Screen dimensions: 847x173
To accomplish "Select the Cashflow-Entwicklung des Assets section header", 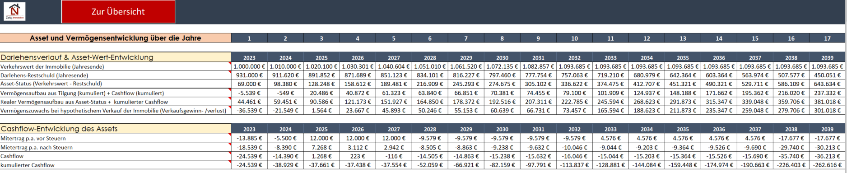I will [x=116, y=129].
